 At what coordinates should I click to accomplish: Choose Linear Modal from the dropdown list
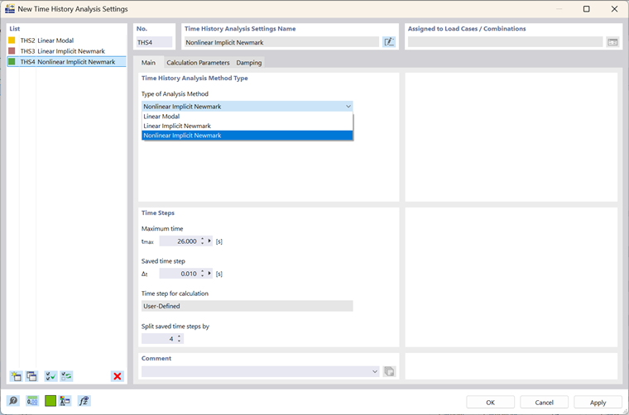[247, 117]
